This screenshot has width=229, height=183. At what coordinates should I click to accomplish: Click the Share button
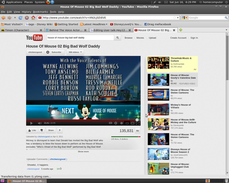[51, 130]
